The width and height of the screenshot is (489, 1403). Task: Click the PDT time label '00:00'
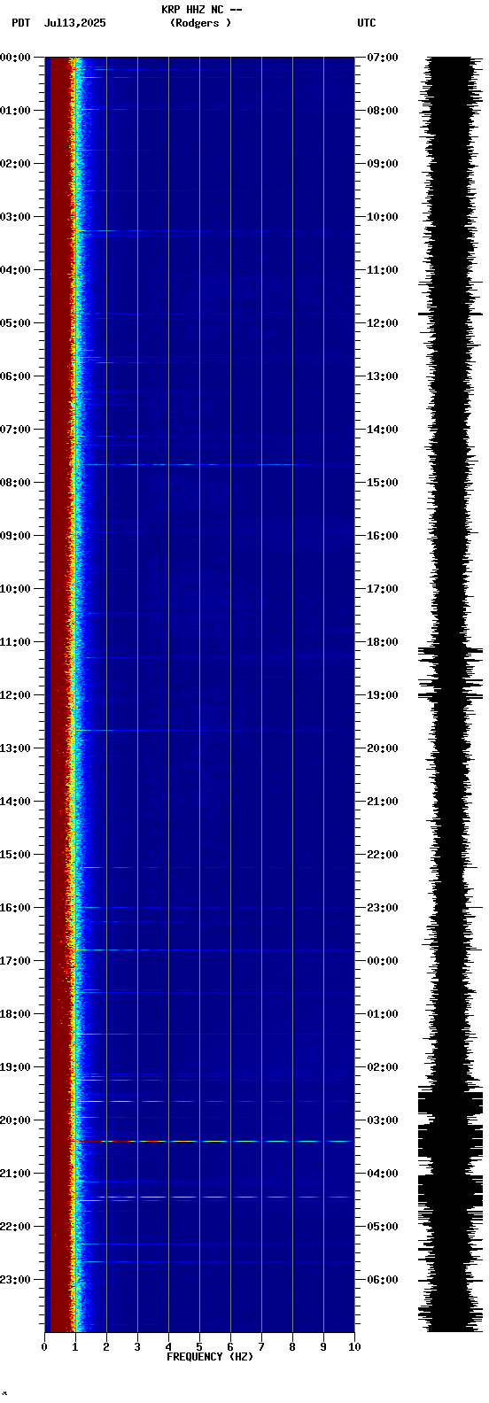tap(16, 58)
